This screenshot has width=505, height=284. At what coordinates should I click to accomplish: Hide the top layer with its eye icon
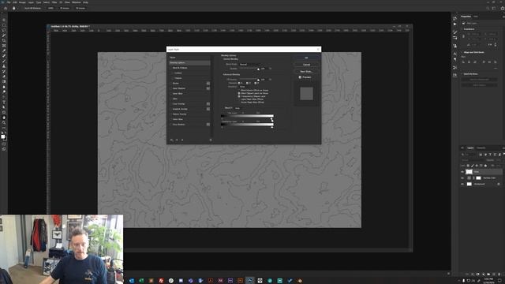[x=462, y=172]
